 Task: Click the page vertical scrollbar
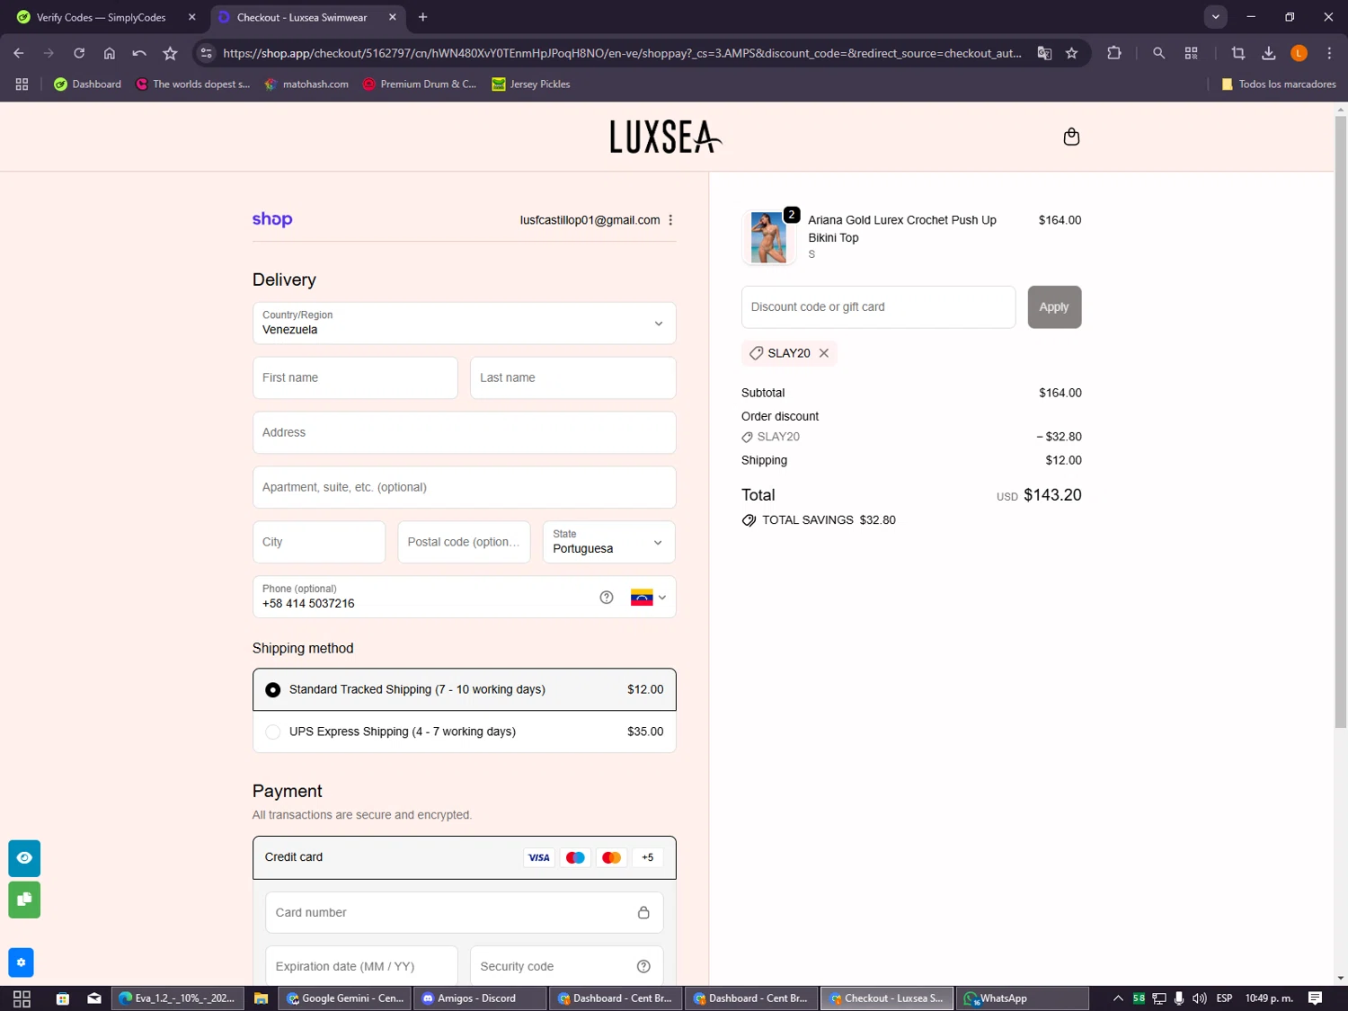click(1340, 422)
